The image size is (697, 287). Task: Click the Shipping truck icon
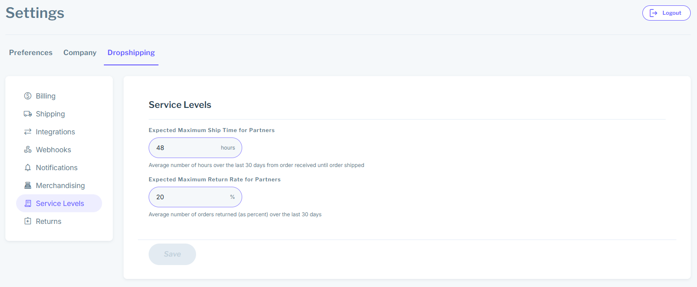click(x=28, y=114)
